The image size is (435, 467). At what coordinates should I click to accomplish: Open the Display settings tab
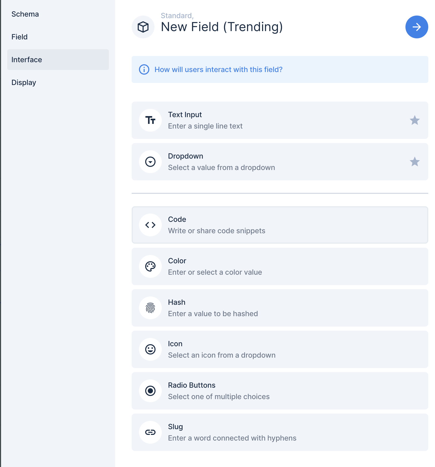click(x=24, y=82)
